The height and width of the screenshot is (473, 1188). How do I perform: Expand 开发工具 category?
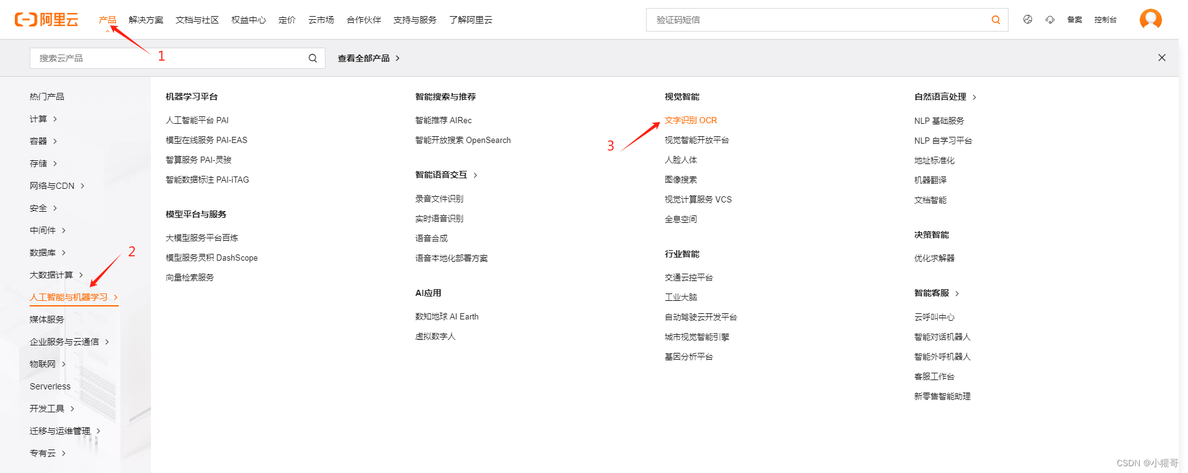pos(52,409)
